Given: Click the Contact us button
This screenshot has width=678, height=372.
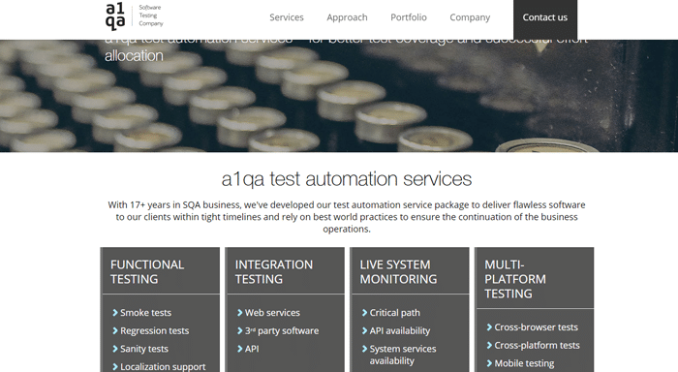Looking at the screenshot, I should point(544,19).
